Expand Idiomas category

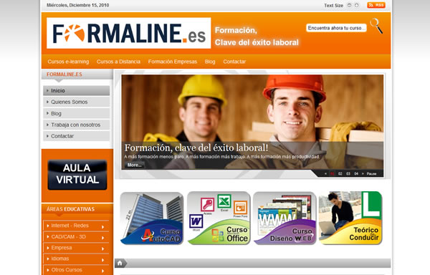pos(76,259)
